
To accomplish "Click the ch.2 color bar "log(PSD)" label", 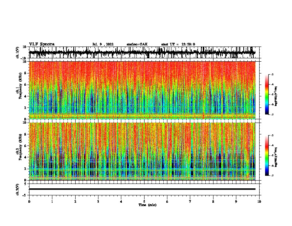I will 276,157.
